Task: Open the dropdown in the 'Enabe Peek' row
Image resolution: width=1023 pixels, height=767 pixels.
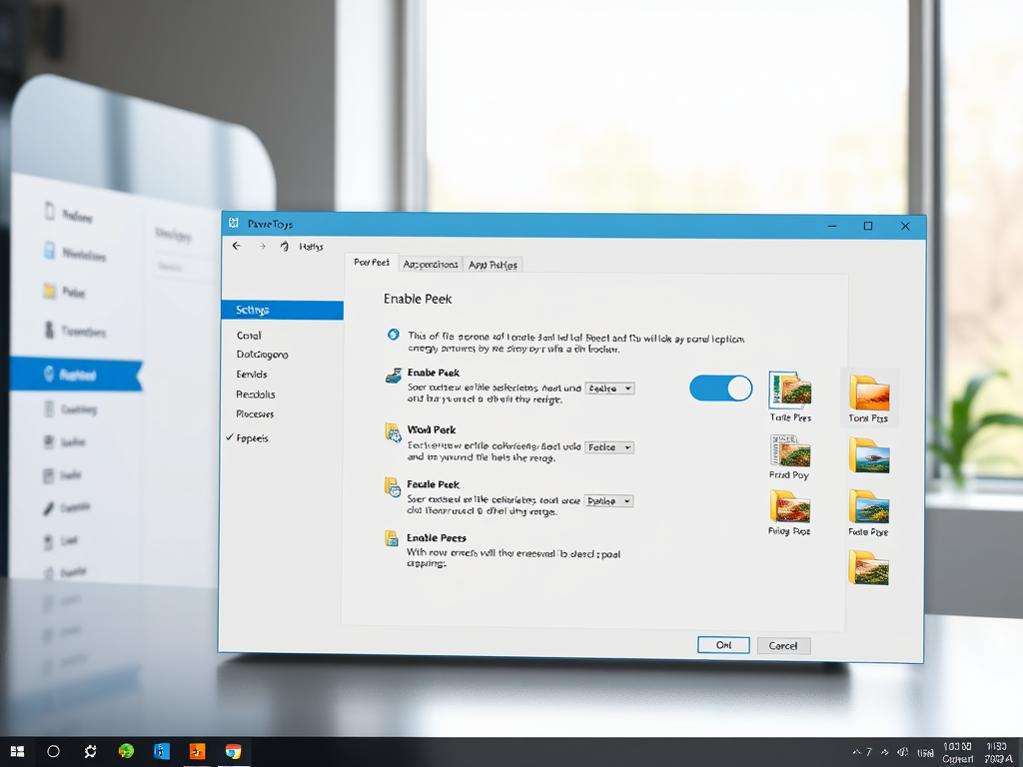Action: (609, 388)
